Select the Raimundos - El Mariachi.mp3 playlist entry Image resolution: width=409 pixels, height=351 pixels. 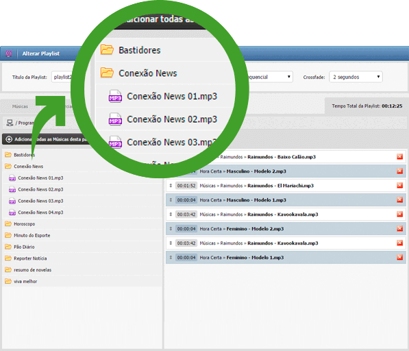(286, 186)
